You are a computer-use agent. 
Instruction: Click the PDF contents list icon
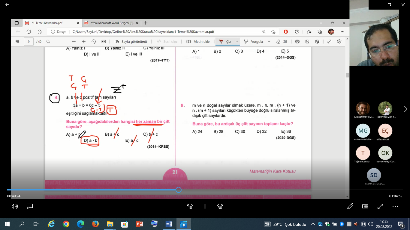[17, 42]
